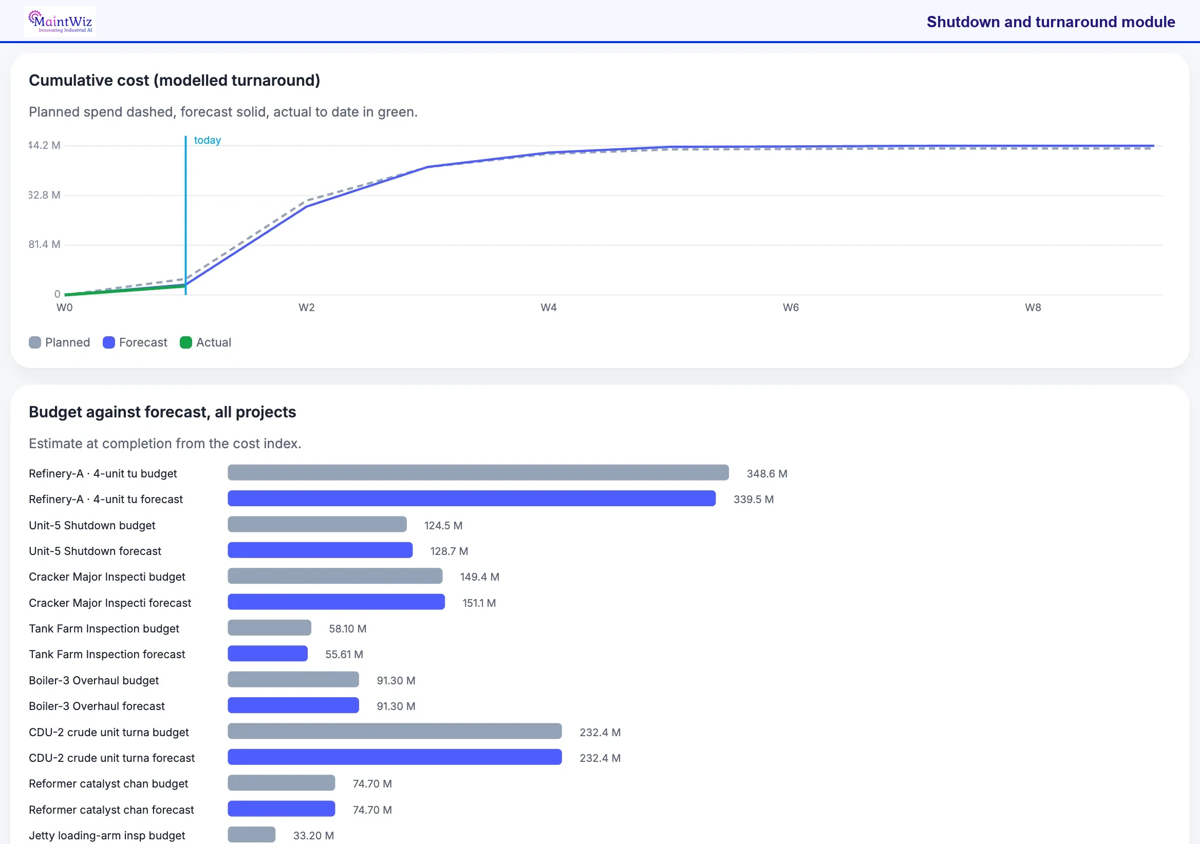Click the 'Unit-5 Shutdown budget' label
The height and width of the screenshot is (844, 1200).
point(92,525)
